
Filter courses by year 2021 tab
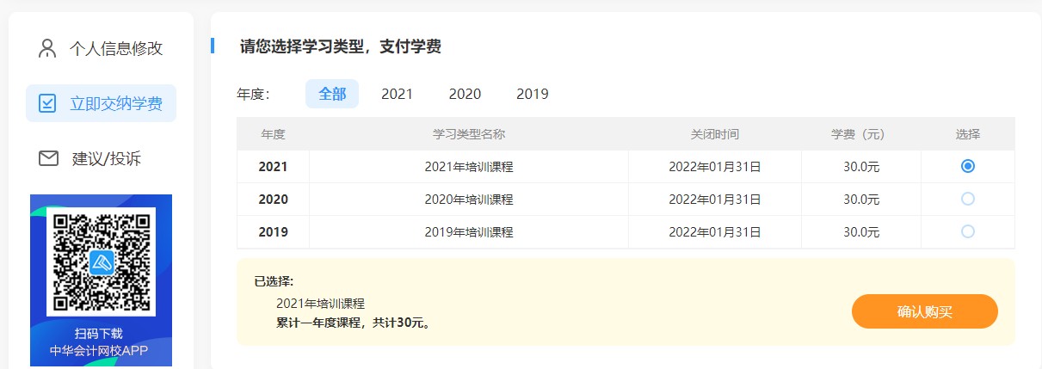click(x=397, y=94)
